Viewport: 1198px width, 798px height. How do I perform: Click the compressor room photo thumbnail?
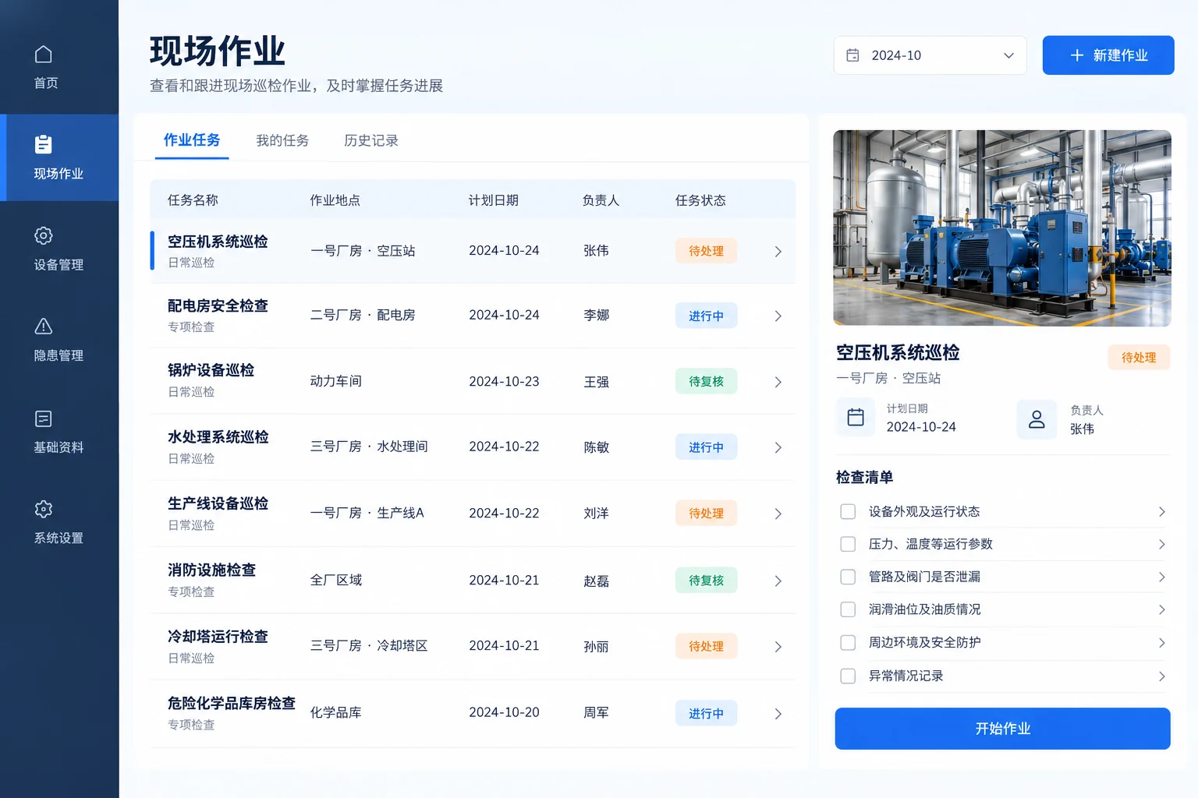click(x=1002, y=228)
